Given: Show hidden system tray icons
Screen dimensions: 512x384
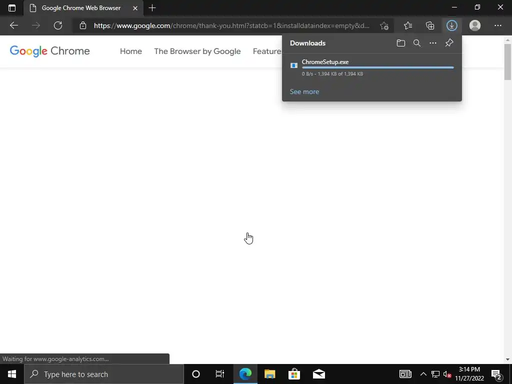Looking at the screenshot, I should [423, 374].
